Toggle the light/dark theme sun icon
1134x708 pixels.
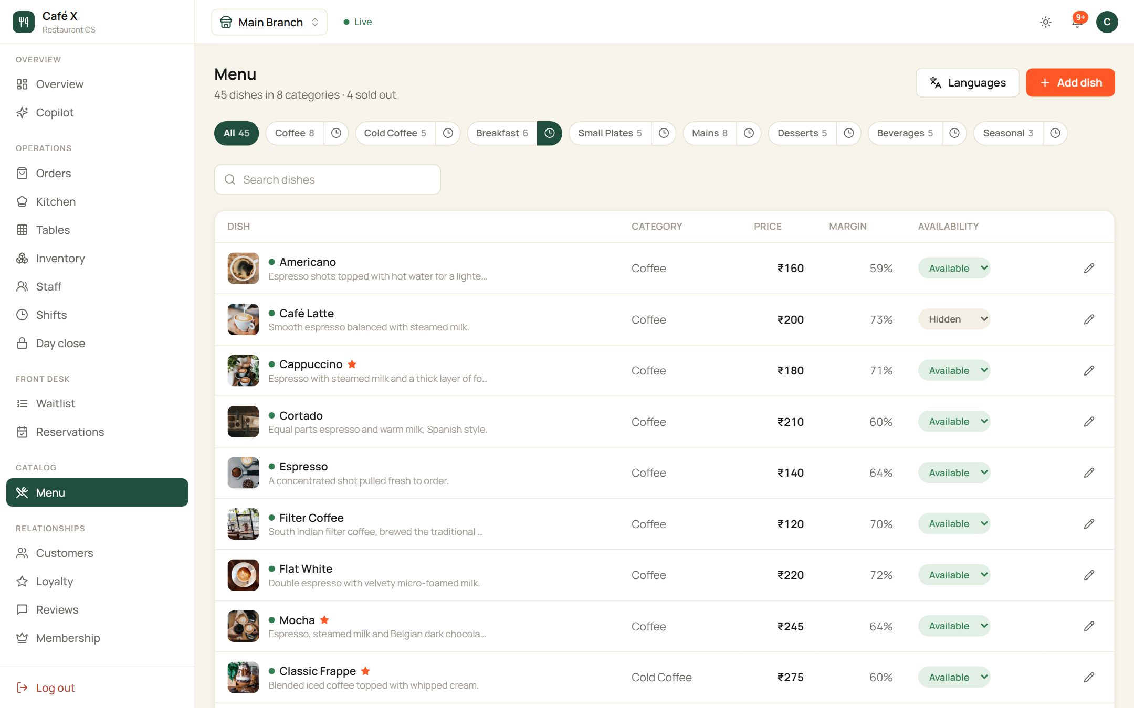coord(1045,22)
